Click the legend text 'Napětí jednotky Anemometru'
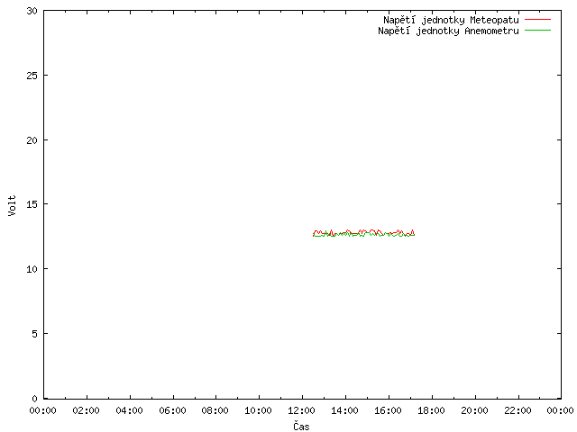577x432 pixels. (x=448, y=31)
